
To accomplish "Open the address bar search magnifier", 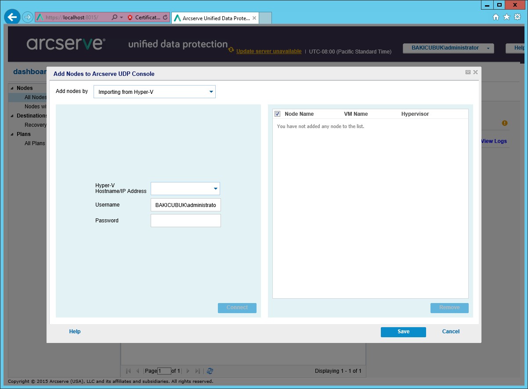I will (x=114, y=18).
